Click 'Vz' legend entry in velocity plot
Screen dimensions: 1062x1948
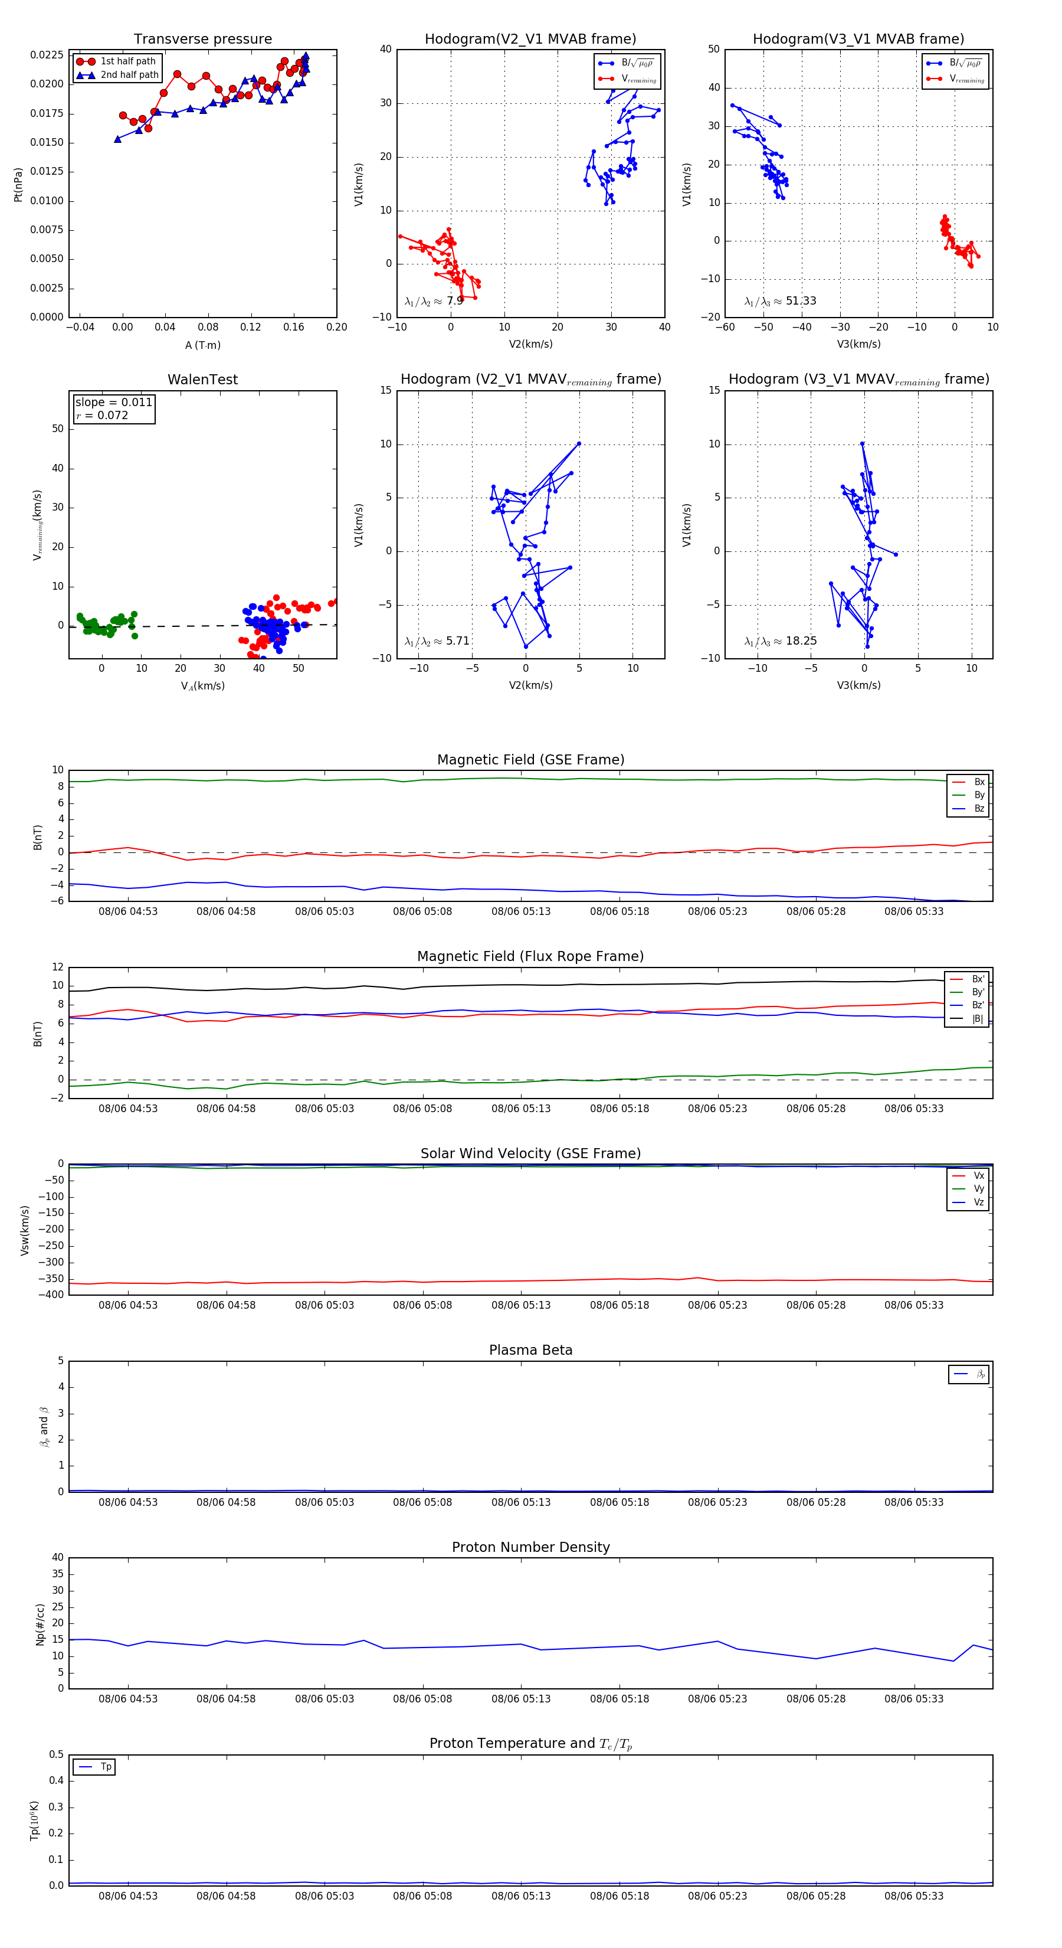pyautogui.click(x=968, y=1202)
